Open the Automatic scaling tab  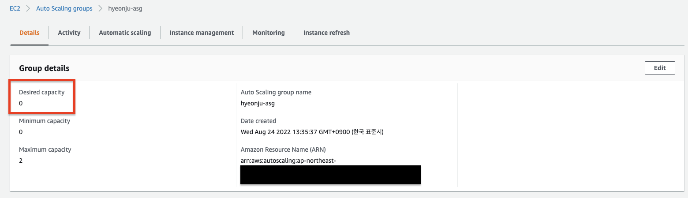(125, 33)
